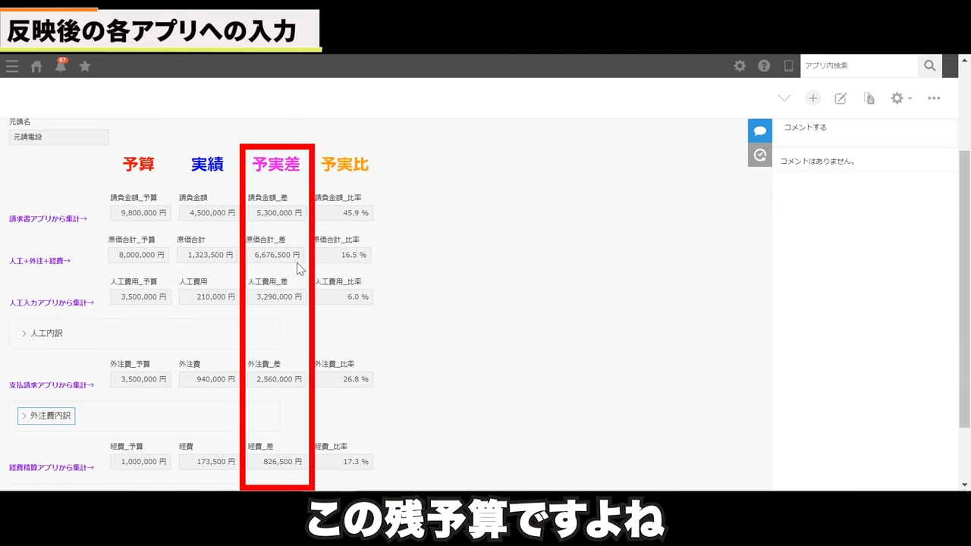Go to the home portal icon
Viewport: 971px width, 546px height.
click(36, 66)
